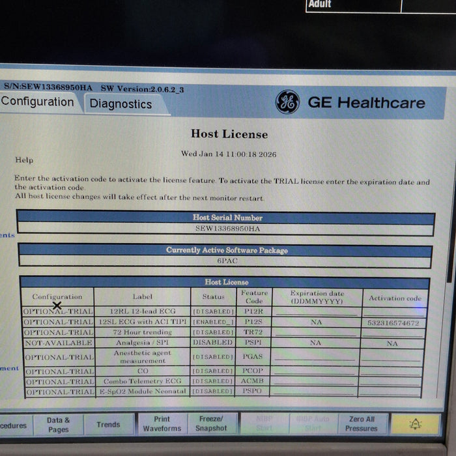This screenshot has width=456, height=456.
Task: Select activation code 532316574672
Action: [x=393, y=323]
